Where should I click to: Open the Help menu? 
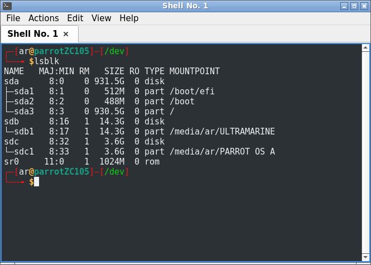129,18
